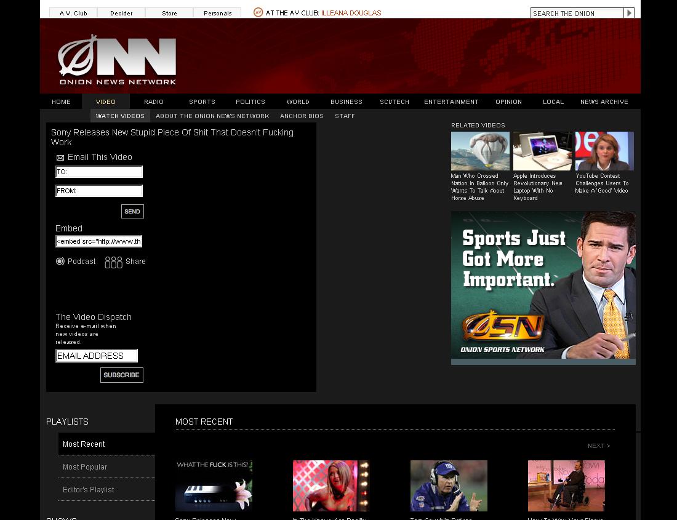The height and width of the screenshot is (520, 677).
Task: Click the TO: email field
Action: point(99,172)
